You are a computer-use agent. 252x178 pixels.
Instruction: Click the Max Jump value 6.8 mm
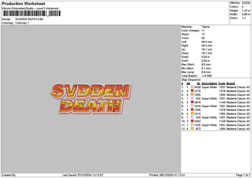tap(206, 72)
